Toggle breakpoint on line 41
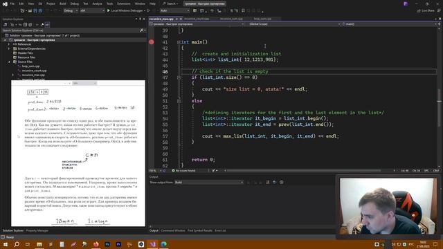 coord(152,42)
